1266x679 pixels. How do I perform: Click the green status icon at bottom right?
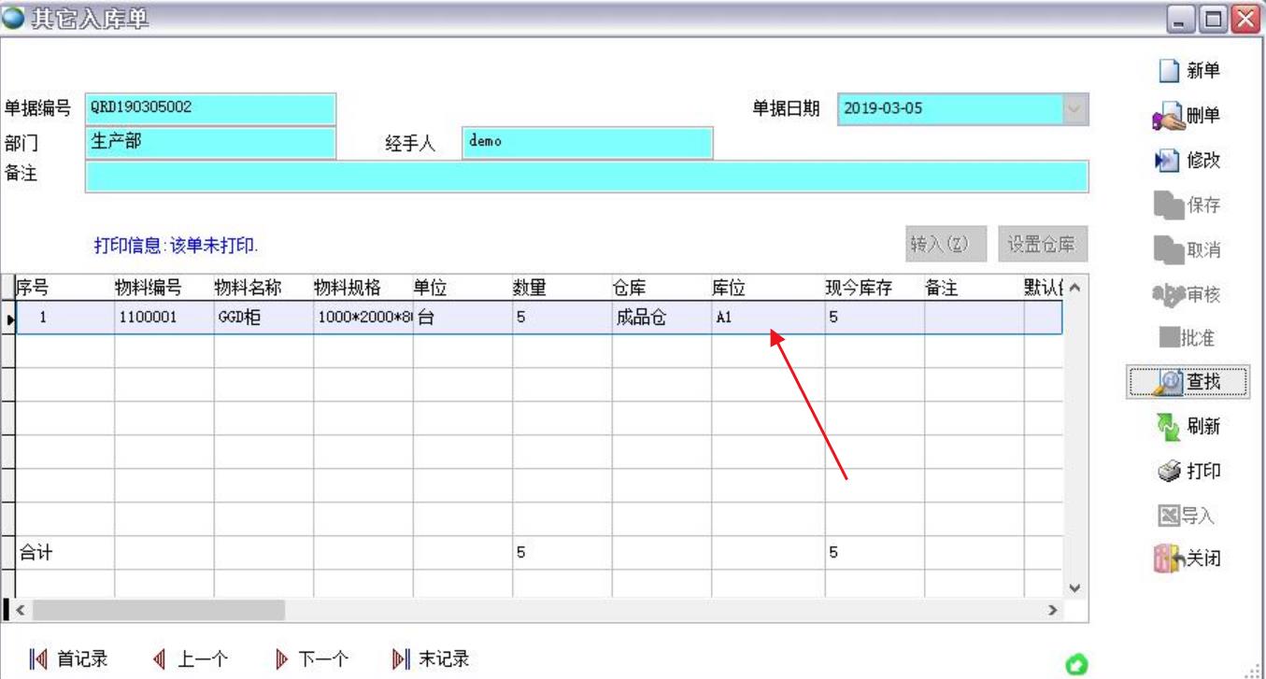click(x=1076, y=664)
